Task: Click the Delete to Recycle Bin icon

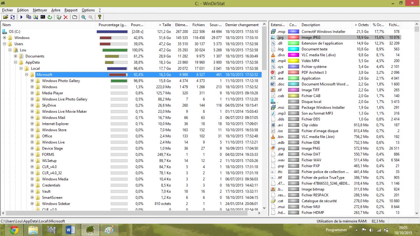Action: click(59, 17)
